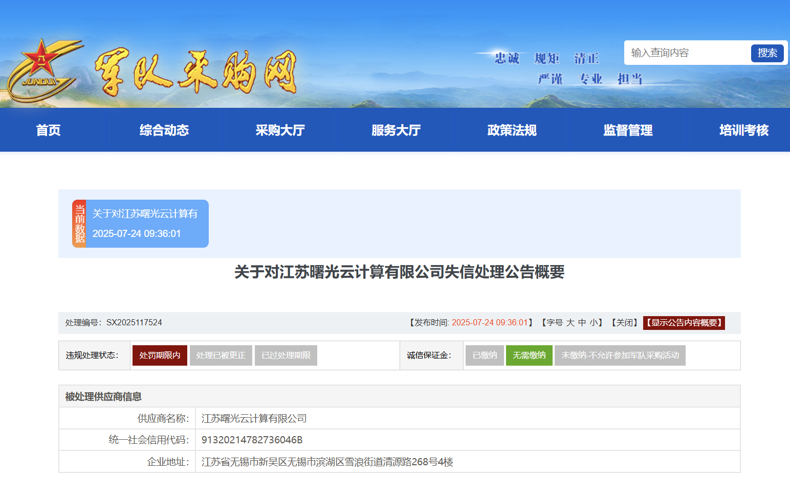Click the supplier name 江苏曙光云计算有限公司
This screenshot has width=790, height=477.
point(254,419)
